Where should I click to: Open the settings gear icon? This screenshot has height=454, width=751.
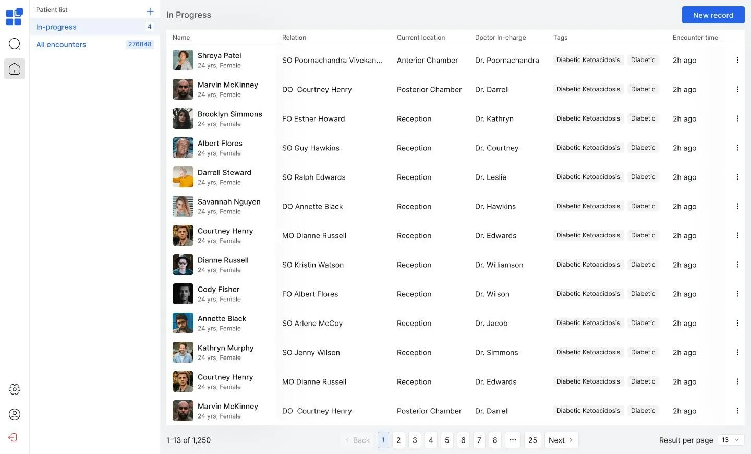tap(14, 389)
